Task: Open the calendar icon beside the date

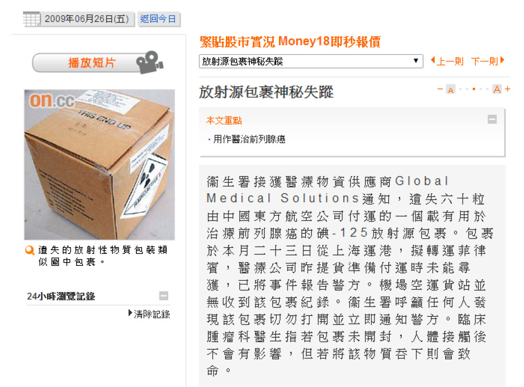Action: tap(31, 19)
